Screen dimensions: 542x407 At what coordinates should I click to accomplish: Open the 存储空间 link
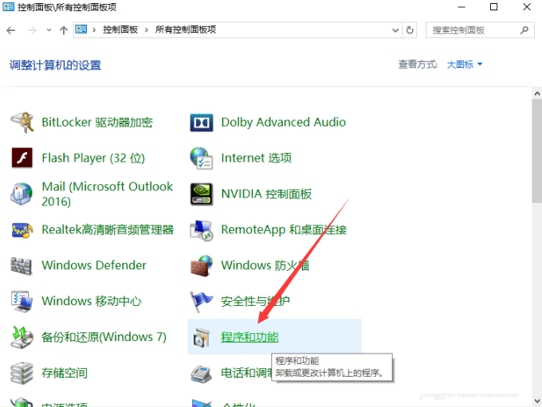coord(65,373)
